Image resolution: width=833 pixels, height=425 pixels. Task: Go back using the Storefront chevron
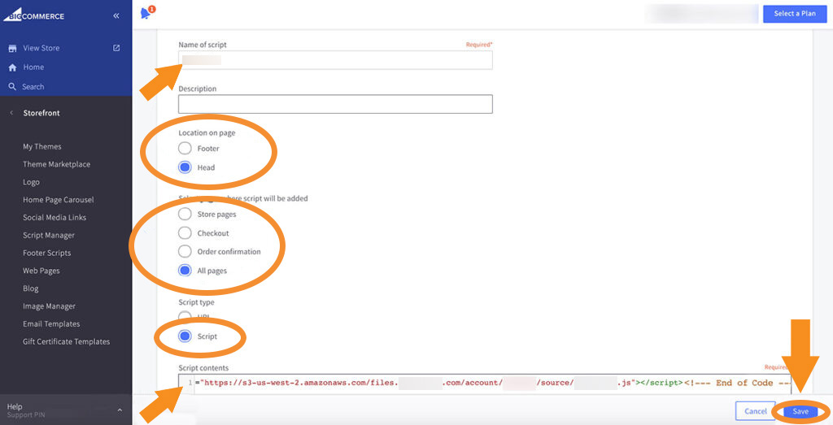click(11, 113)
